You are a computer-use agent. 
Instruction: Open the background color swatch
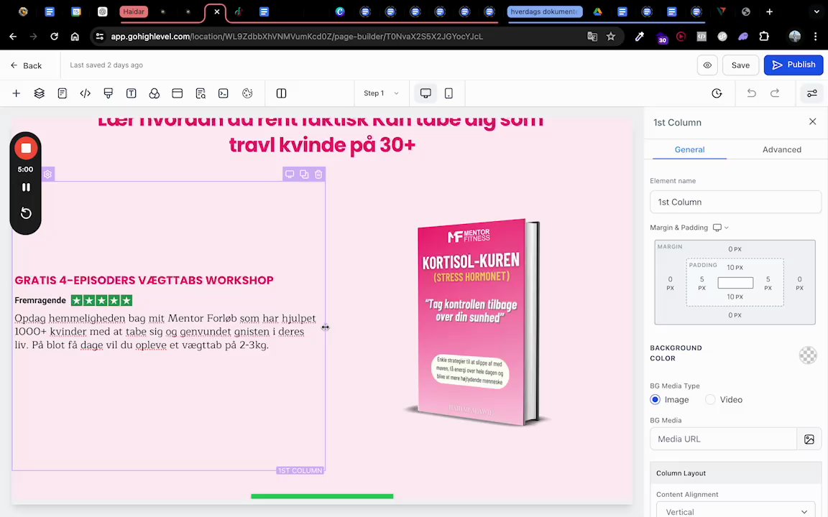(x=808, y=355)
